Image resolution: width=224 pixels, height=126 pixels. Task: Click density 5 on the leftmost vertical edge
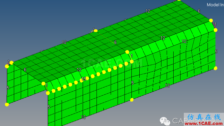8,88
